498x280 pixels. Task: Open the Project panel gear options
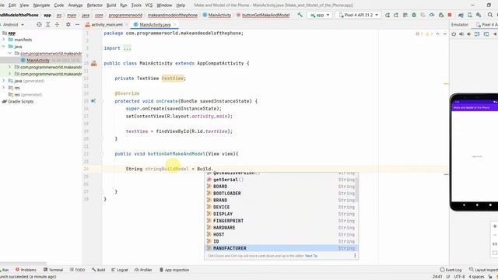click(x=68, y=24)
